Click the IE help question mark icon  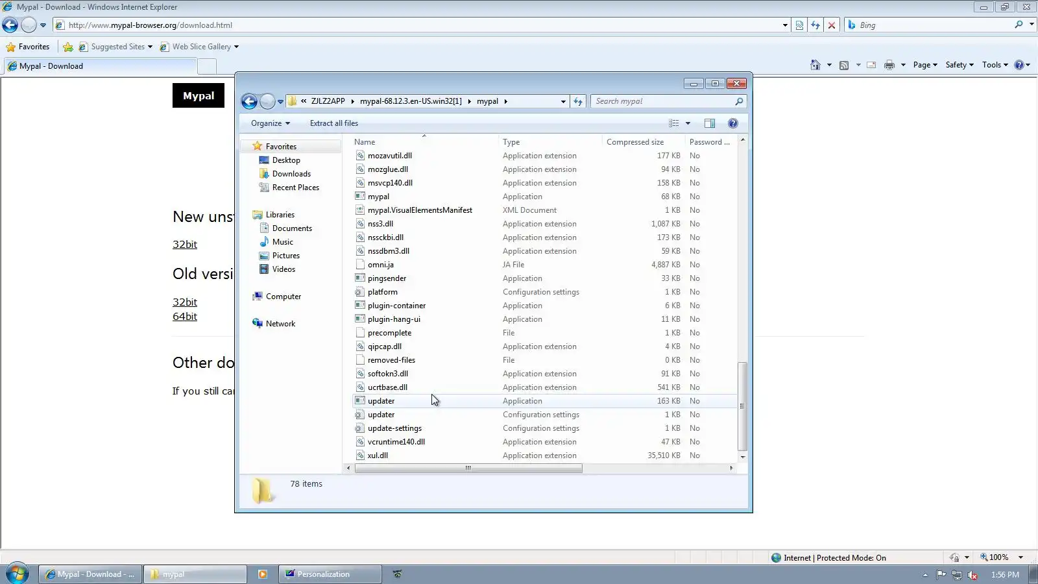click(x=1019, y=65)
